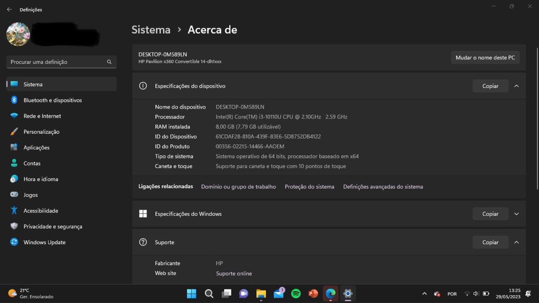Open the Mail app on the taskbar
Image resolution: width=539 pixels, height=303 pixels.
(279, 294)
